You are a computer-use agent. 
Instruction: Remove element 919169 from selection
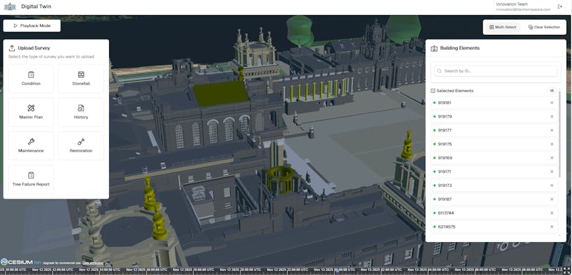[552, 158]
